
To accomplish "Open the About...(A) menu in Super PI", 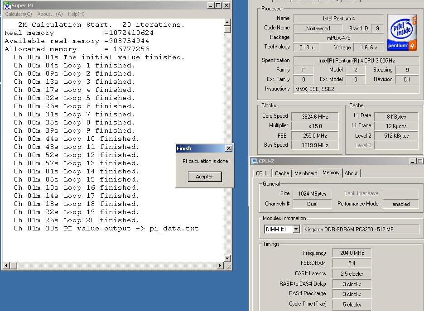I will 50,14.
